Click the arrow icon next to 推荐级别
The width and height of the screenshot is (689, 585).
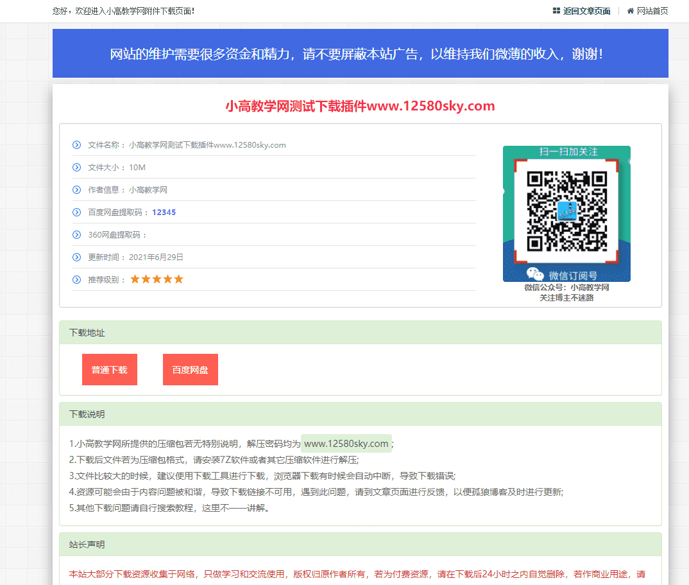pos(76,279)
